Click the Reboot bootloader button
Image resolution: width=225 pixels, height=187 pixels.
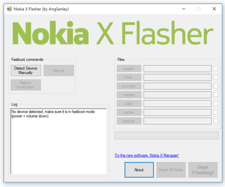click(x=26, y=85)
